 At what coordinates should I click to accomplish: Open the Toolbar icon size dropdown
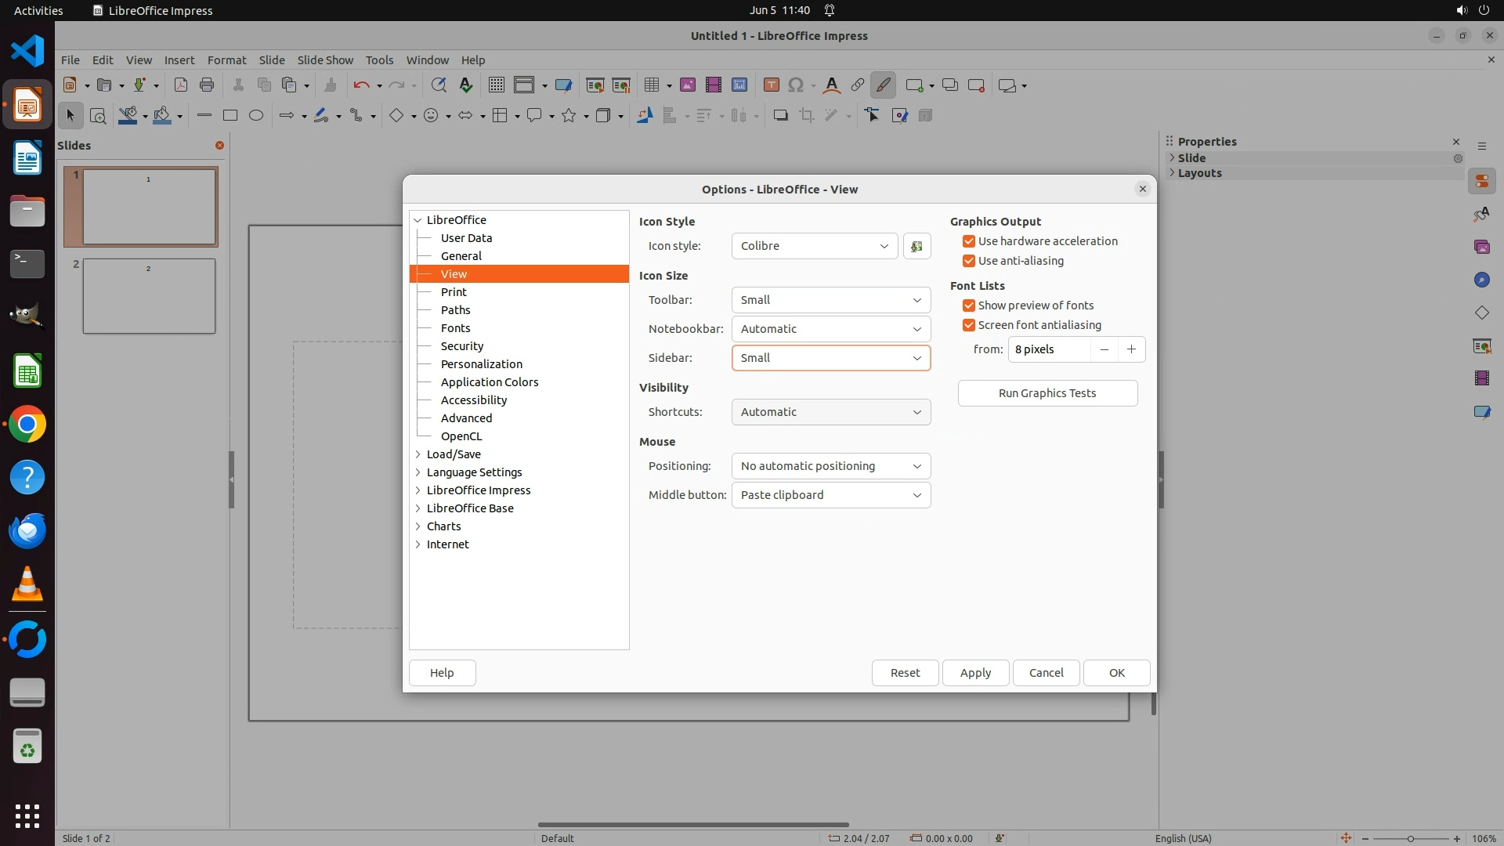pos(830,300)
